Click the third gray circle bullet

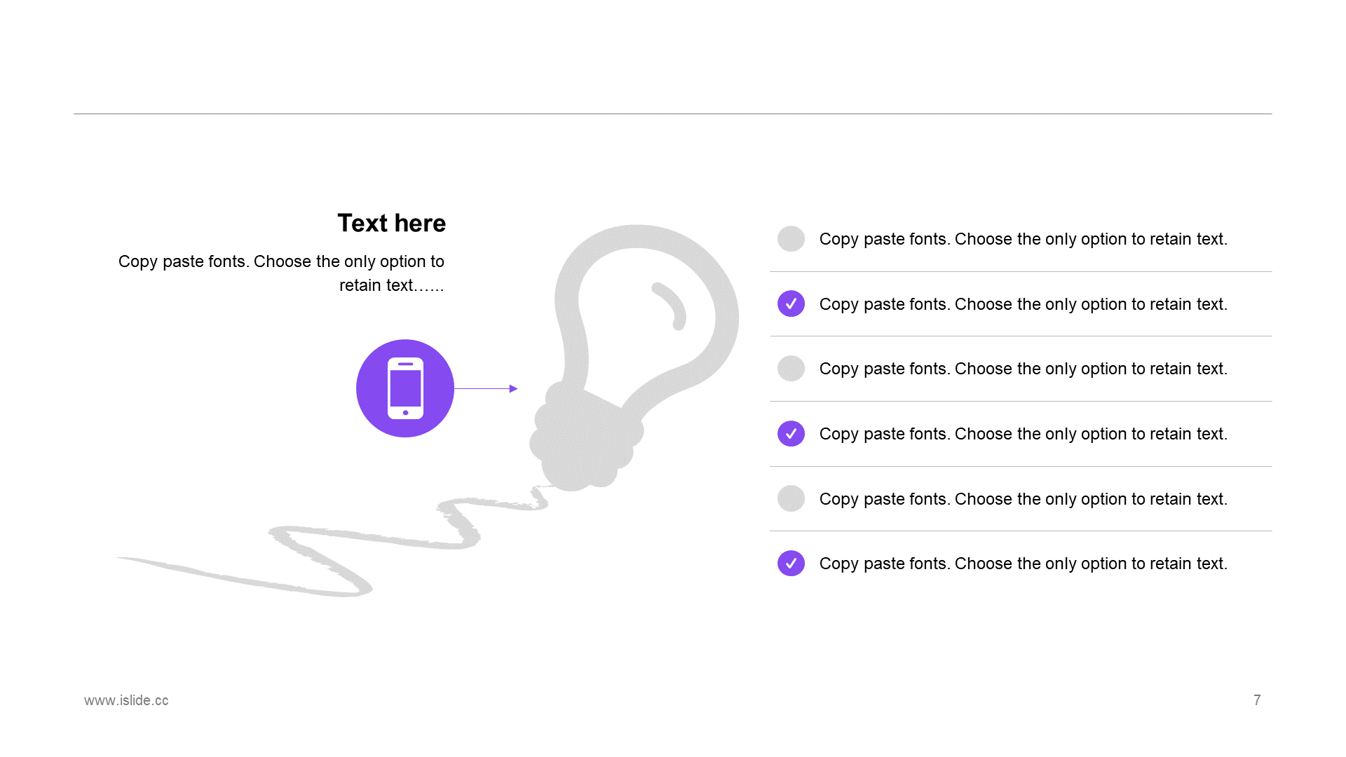tap(791, 369)
